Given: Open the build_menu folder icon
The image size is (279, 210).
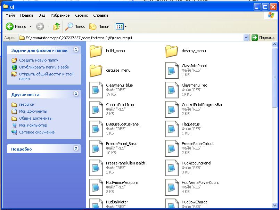Looking at the screenshot, I should (x=96, y=51).
